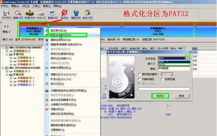Screen dimensions: 217x136
Task: Click the Backup Partition (备份分区) toolbar icon
Action: coord(87,14)
